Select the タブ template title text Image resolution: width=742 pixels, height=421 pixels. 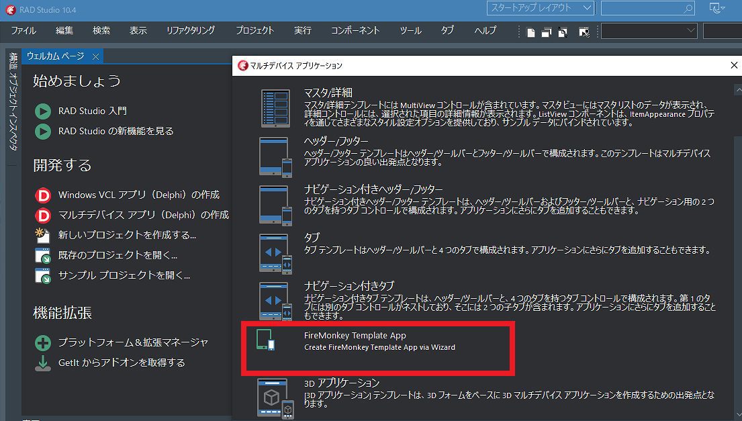point(312,238)
